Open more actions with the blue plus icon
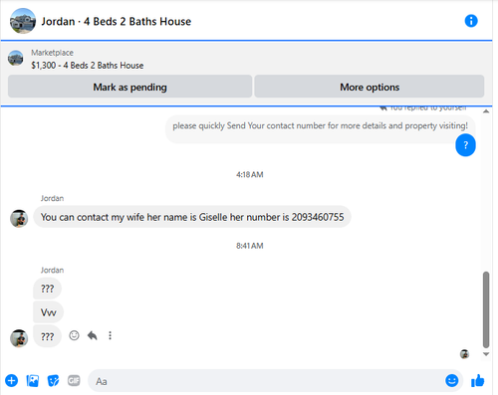The height and width of the screenshot is (395, 498). pos(12,381)
